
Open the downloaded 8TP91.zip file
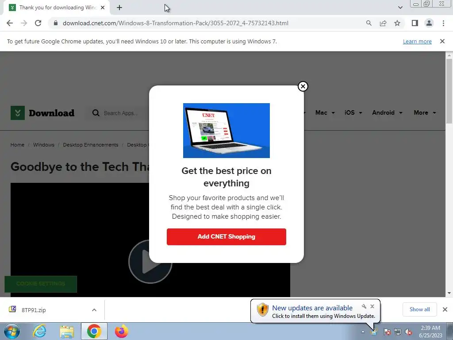(34, 310)
